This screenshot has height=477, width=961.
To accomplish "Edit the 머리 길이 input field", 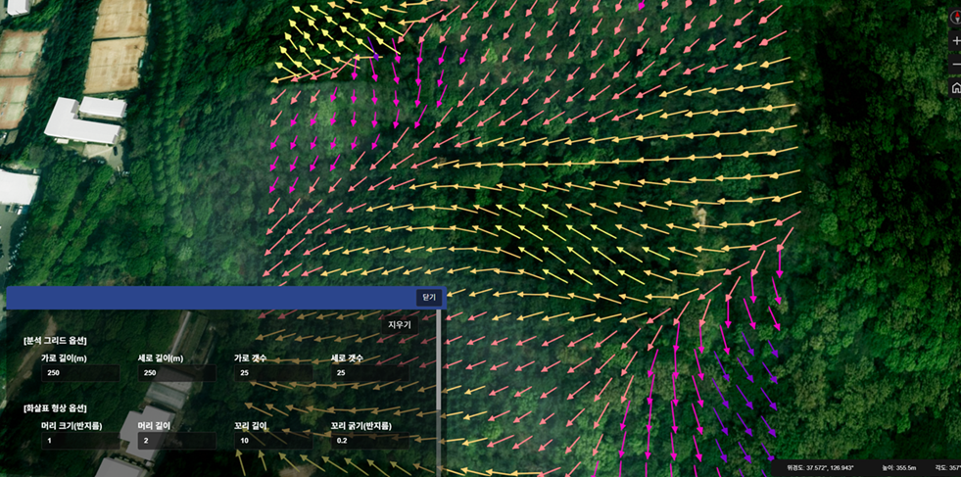I will [176, 440].
